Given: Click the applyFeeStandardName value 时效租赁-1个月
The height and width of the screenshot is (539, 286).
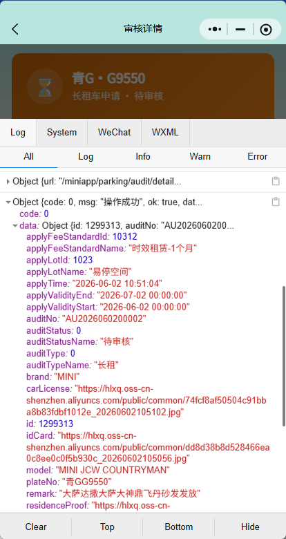Looking at the screenshot, I should (x=162, y=248).
